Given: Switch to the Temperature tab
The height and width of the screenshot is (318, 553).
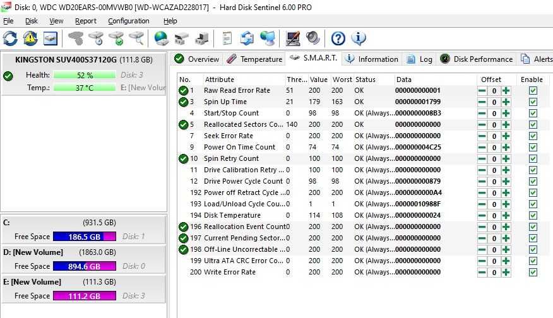Looking at the screenshot, I should pyautogui.click(x=254, y=59).
